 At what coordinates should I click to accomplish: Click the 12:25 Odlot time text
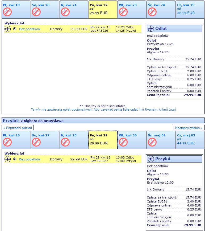125,27
